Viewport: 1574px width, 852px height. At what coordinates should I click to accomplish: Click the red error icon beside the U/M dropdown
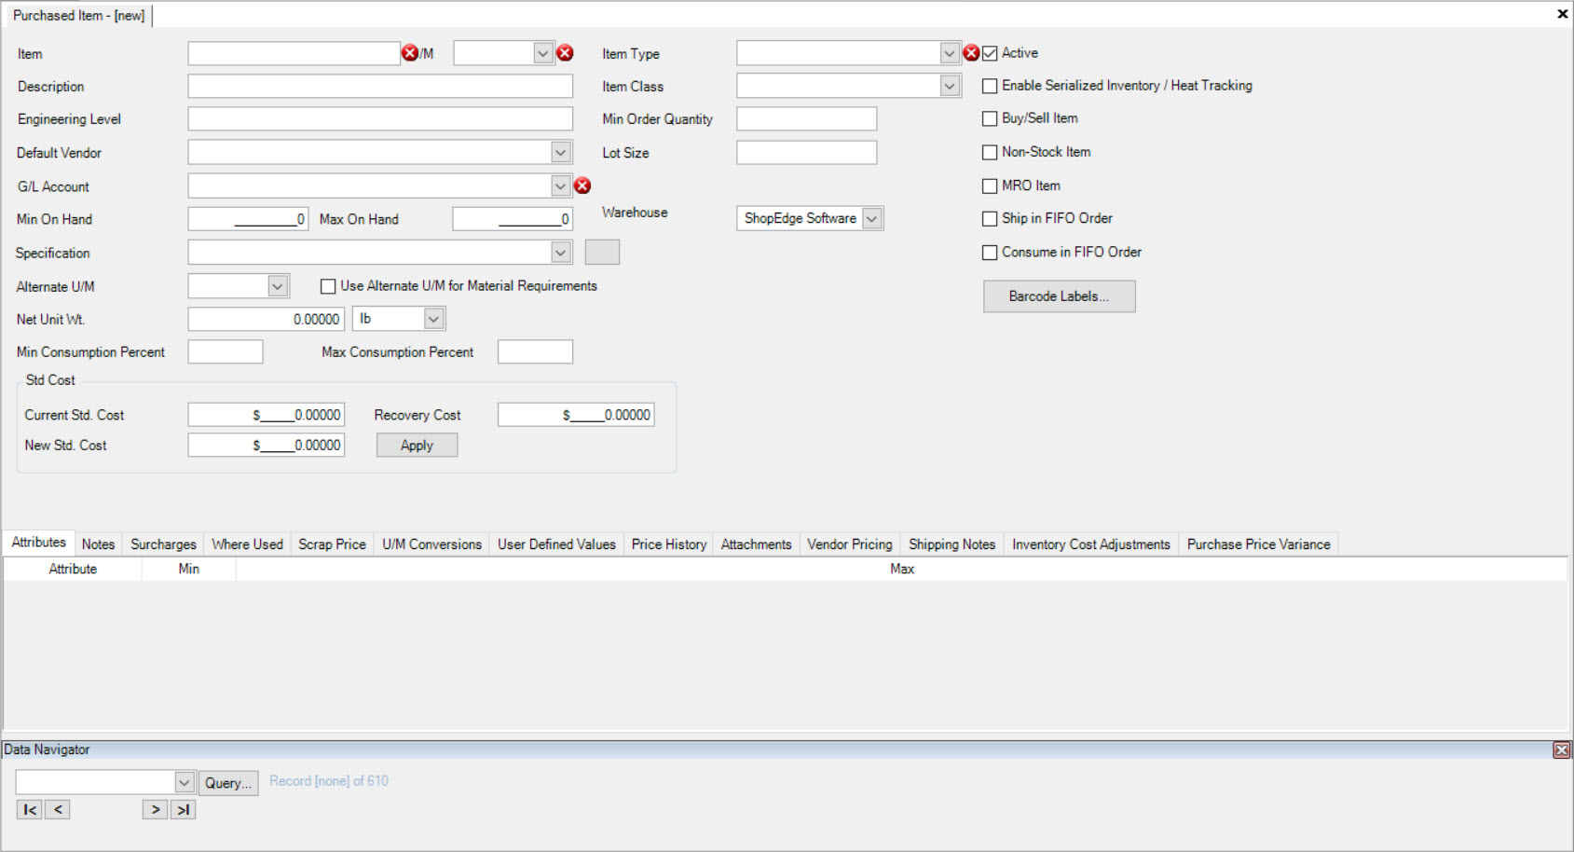pyautogui.click(x=565, y=53)
